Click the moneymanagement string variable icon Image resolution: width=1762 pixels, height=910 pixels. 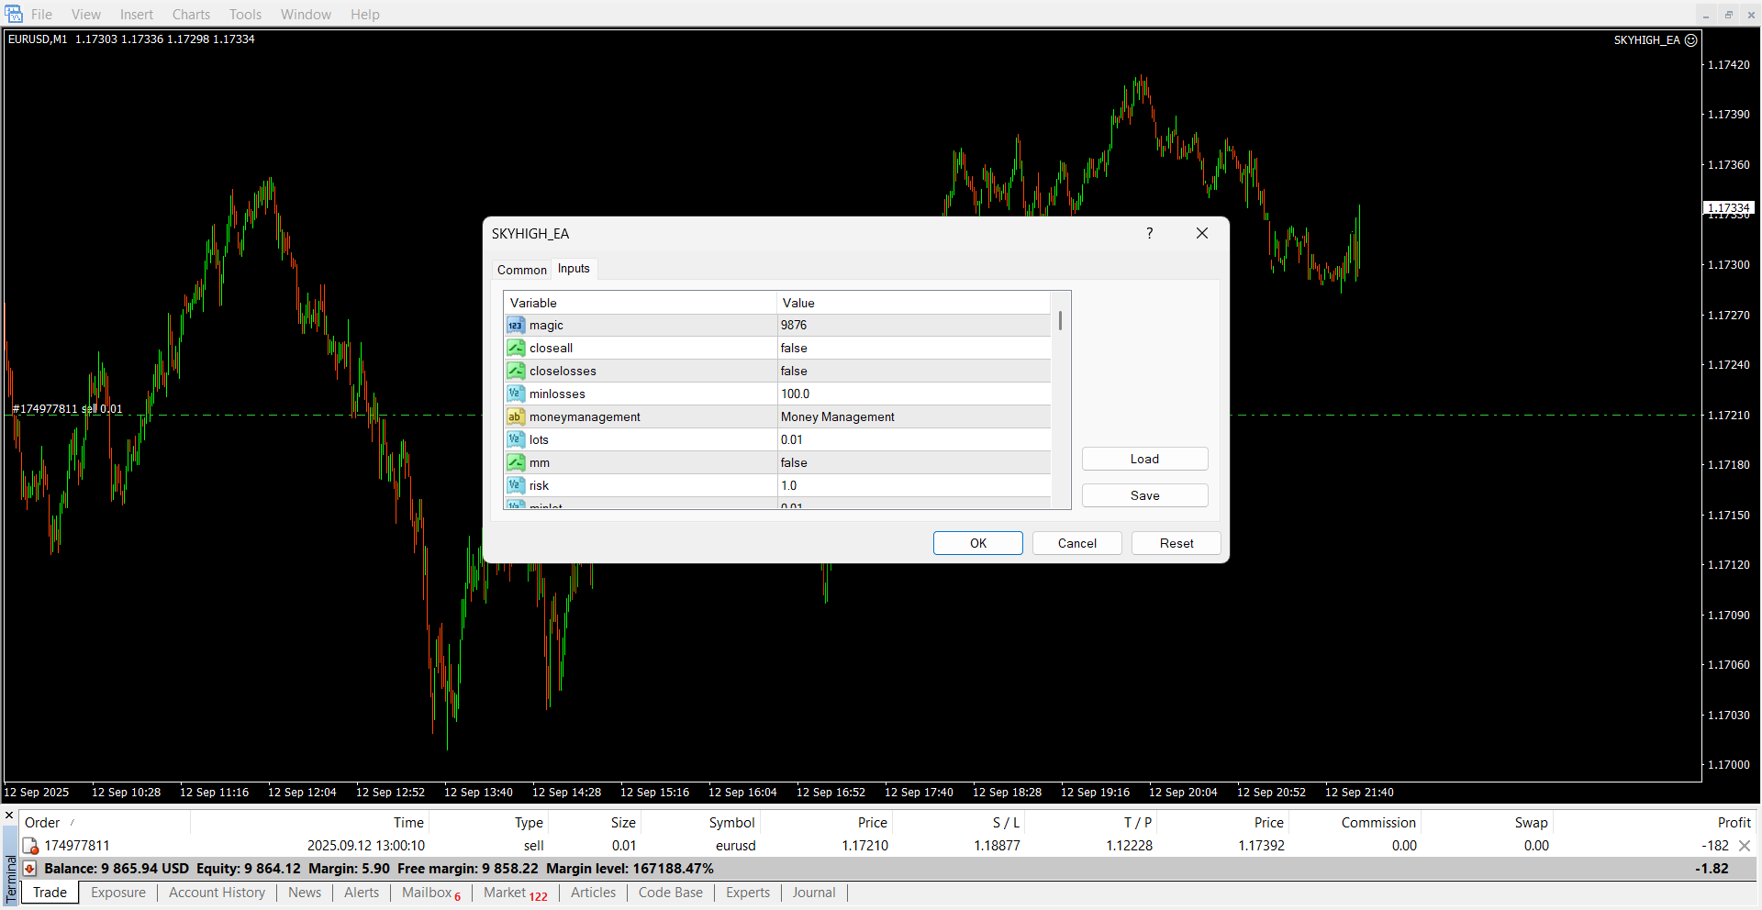515,417
